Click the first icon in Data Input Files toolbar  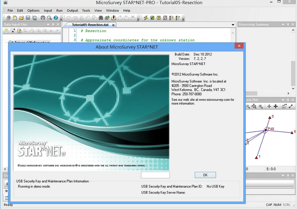pyautogui.click(x=6, y=31)
